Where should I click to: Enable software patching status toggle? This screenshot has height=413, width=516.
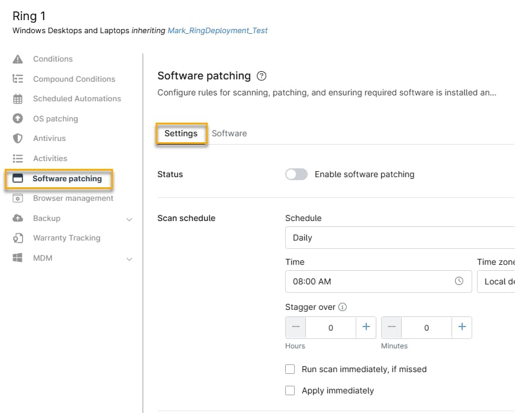pos(296,174)
